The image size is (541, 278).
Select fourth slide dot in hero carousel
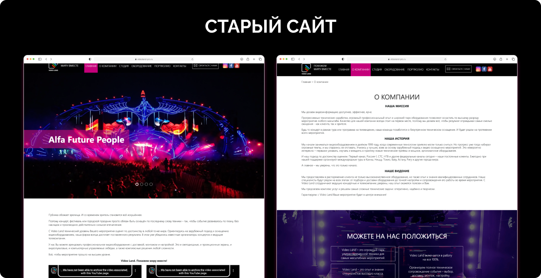pyautogui.click(x=151, y=184)
